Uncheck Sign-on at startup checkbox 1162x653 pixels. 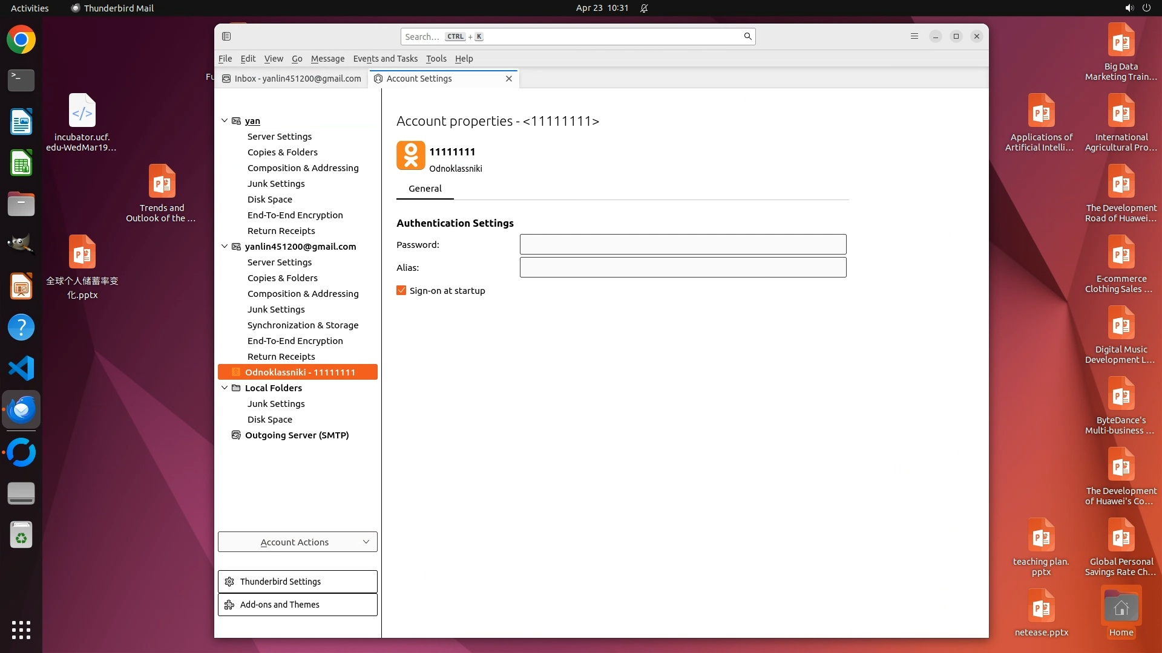pos(401,291)
